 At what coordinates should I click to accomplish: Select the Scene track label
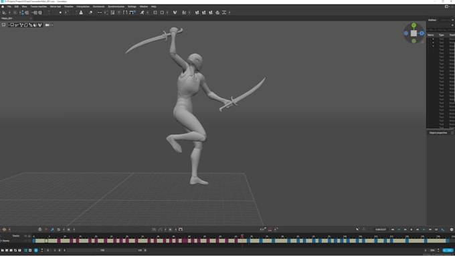click(x=6, y=241)
